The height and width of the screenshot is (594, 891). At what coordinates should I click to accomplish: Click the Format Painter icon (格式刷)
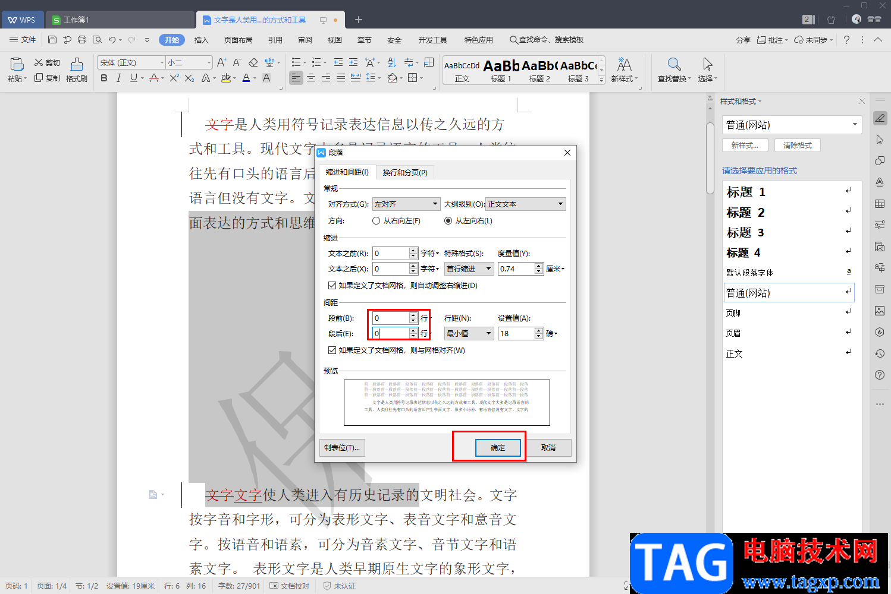click(77, 64)
